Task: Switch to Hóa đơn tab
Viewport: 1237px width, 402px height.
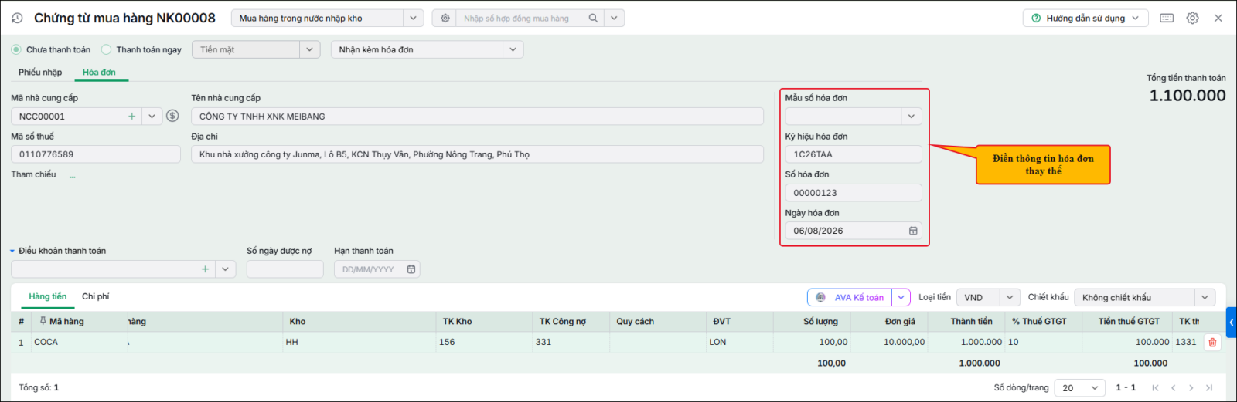Action: 99,73
